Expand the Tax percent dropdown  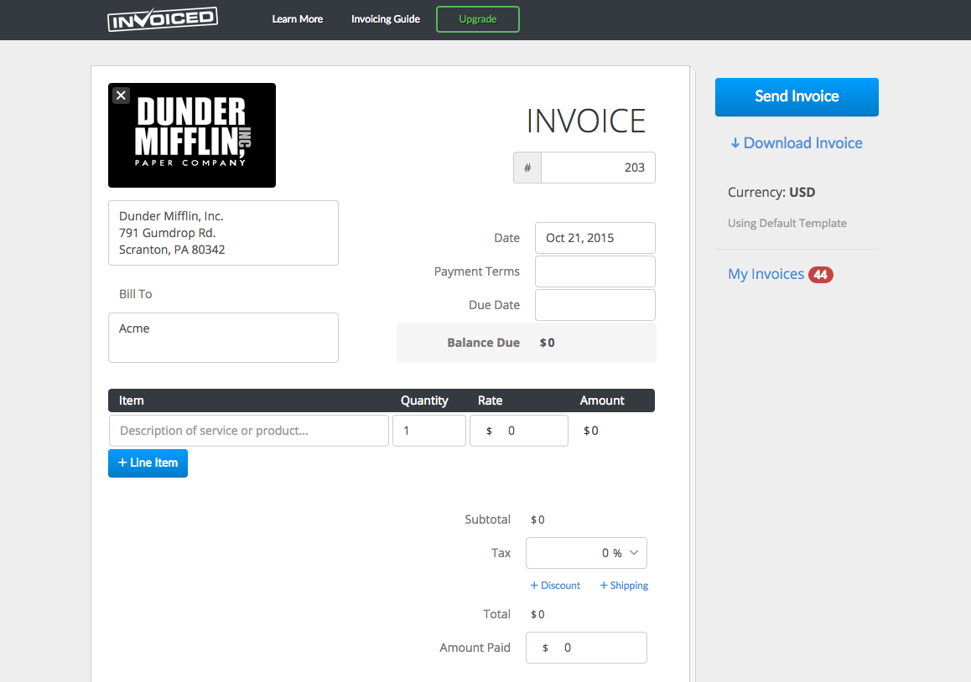tap(633, 553)
